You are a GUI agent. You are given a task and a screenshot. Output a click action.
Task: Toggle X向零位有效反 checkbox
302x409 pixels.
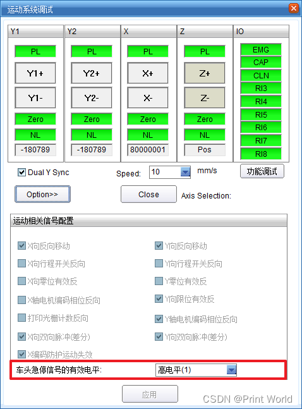click(21, 281)
